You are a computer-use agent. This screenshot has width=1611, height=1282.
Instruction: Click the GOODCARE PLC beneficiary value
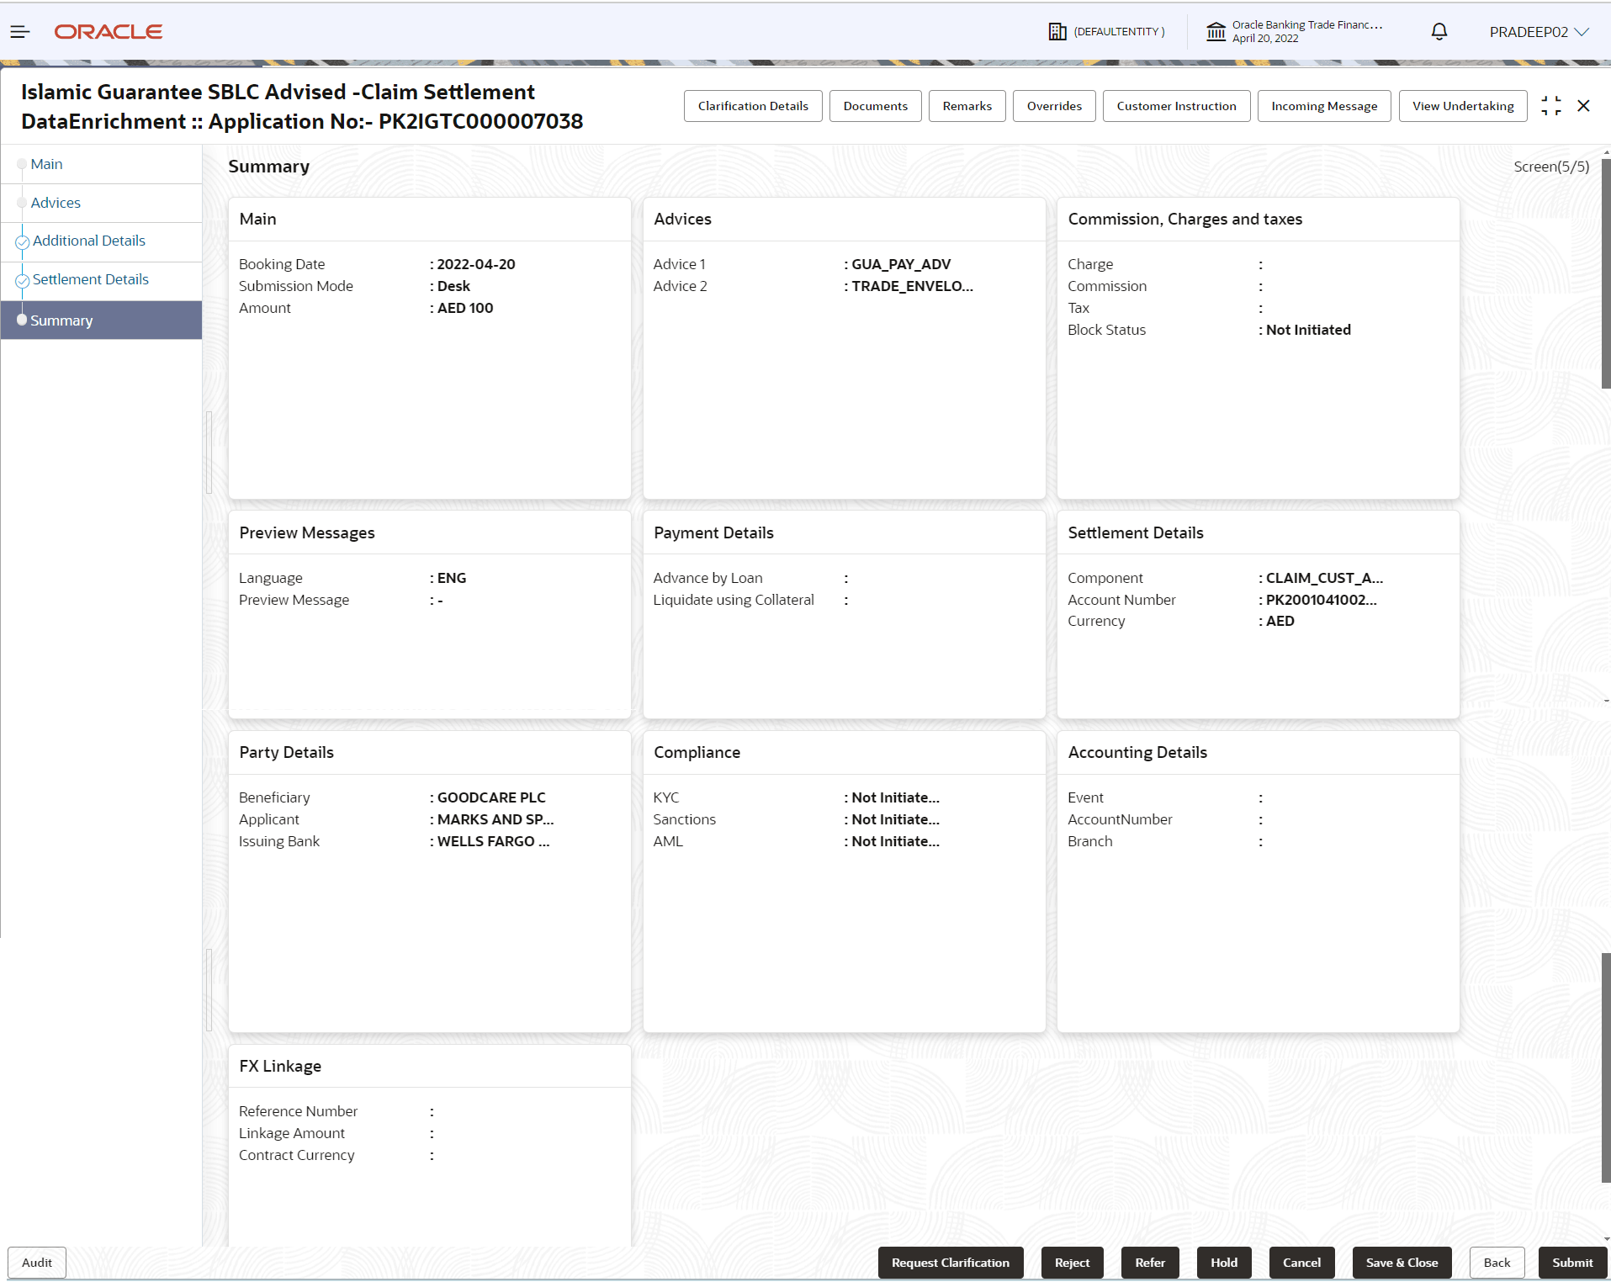491,797
